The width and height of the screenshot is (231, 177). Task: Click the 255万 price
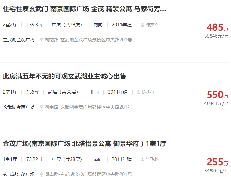click(x=217, y=162)
